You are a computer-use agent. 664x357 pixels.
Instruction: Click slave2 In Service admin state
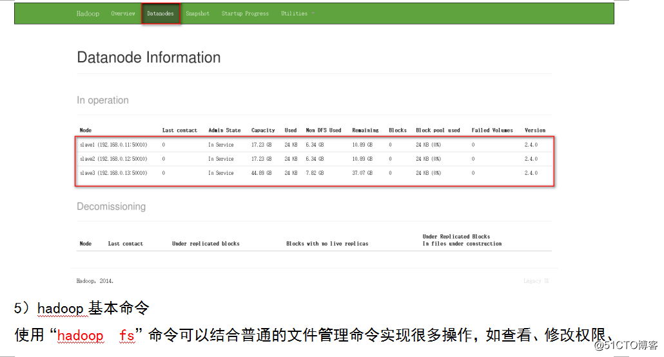tap(220, 159)
